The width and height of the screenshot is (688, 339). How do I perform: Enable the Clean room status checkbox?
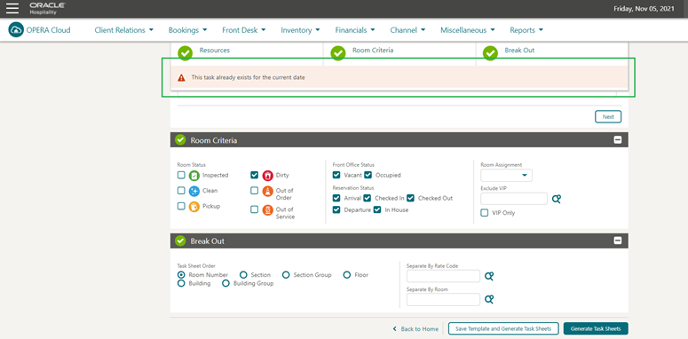pos(181,190)
